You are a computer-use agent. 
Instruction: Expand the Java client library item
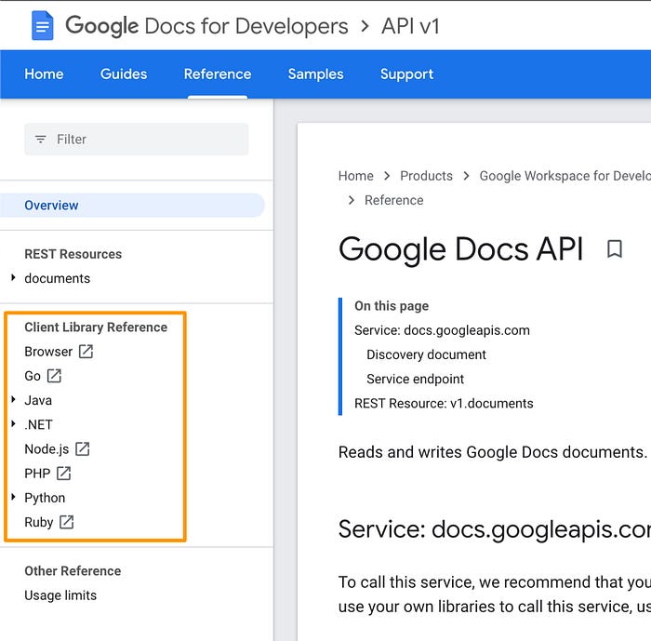point(13,400)
